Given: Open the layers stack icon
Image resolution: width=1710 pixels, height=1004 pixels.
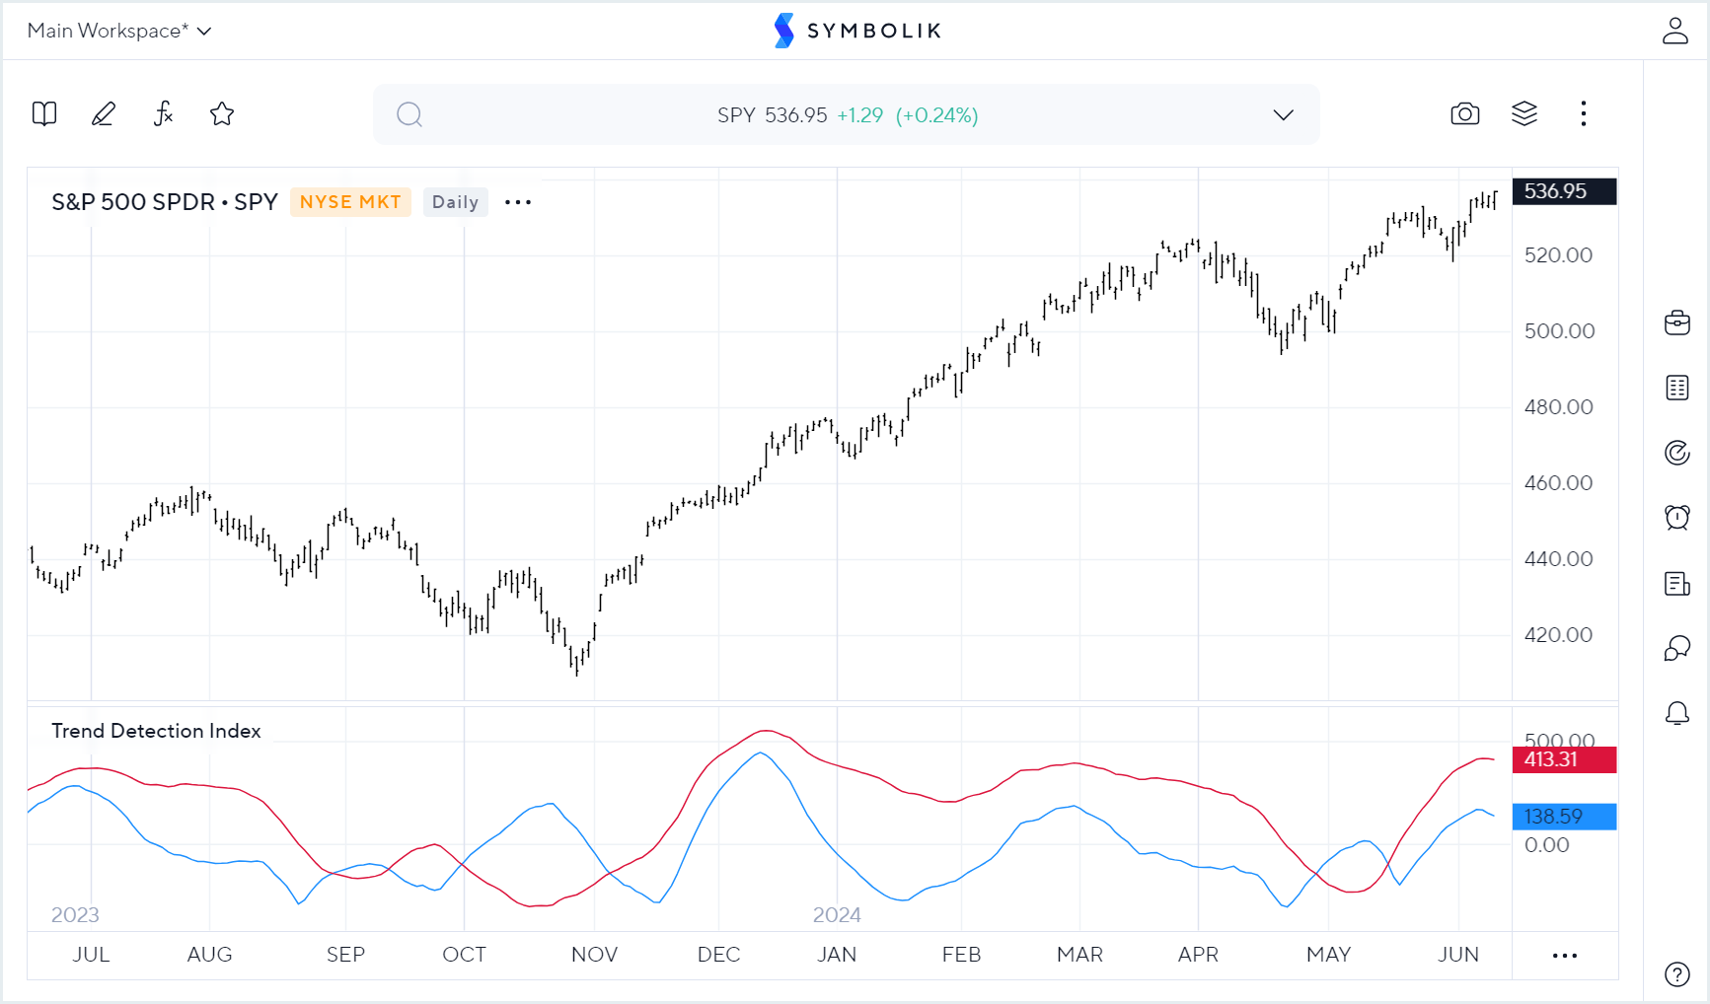Looking at the screenshot, I should tap(1524, 114).
